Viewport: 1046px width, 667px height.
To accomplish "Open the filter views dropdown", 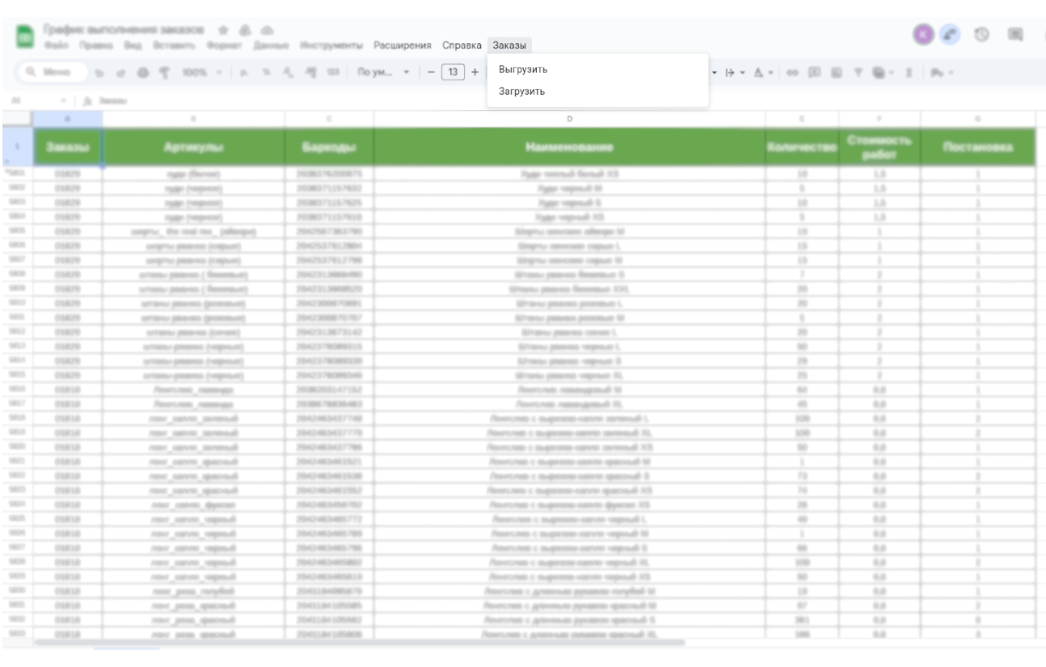I will coord(883,72).
